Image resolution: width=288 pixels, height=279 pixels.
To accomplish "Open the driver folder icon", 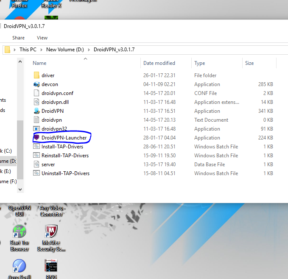I will pyautogui.click(x=36, y=75).
